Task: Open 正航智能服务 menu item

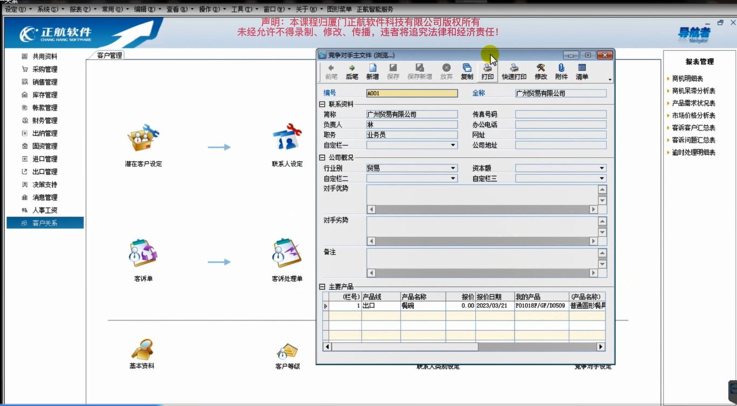Action: (x=375, y=9)
